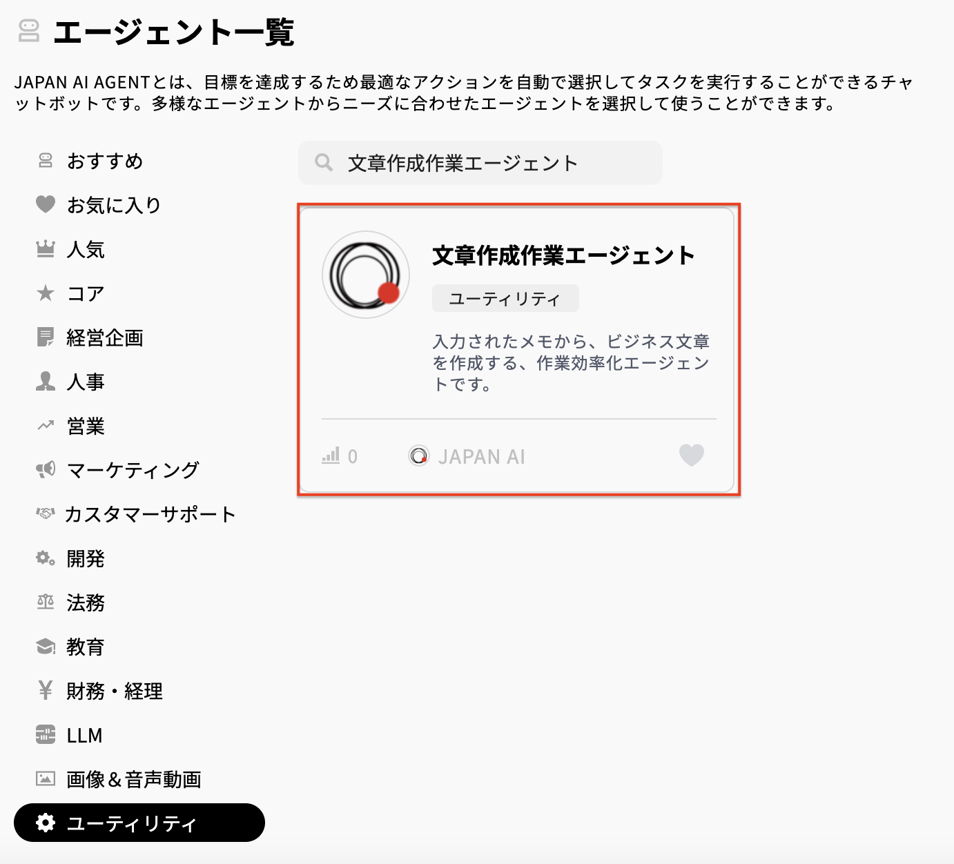The height and width of the screenshot is (864, 954).
Task: Click the ユーティリティ tag on the agent card
Action: click(x=505, y=297)
